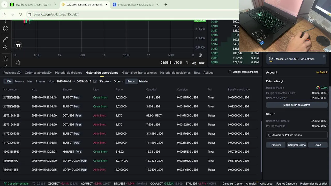Reload the Binance page

pyautogui.click(x=20, y=14)
